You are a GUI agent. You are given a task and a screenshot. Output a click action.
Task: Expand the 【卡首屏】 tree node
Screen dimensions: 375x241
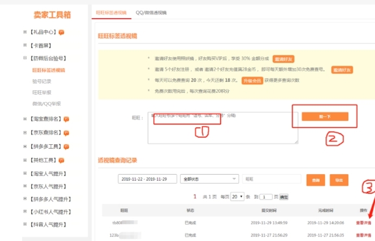(25, 45)
